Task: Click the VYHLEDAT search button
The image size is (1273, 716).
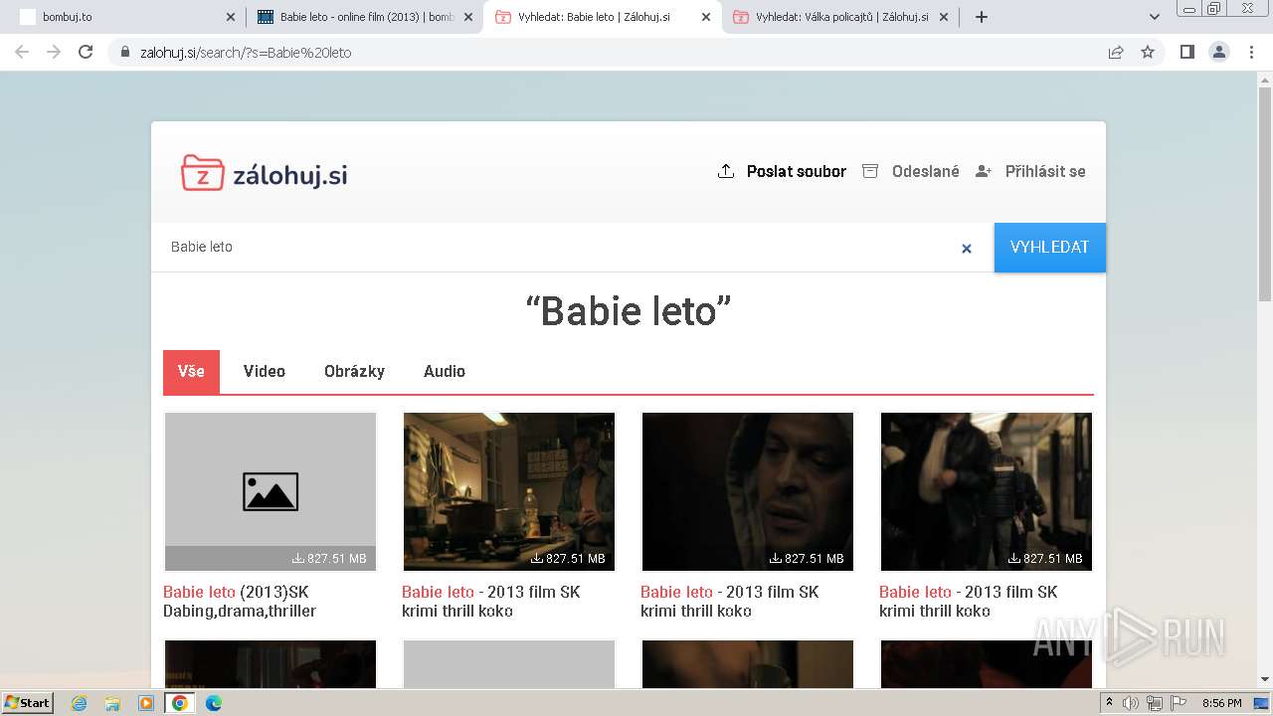Action: click(x=1049, y=247)
